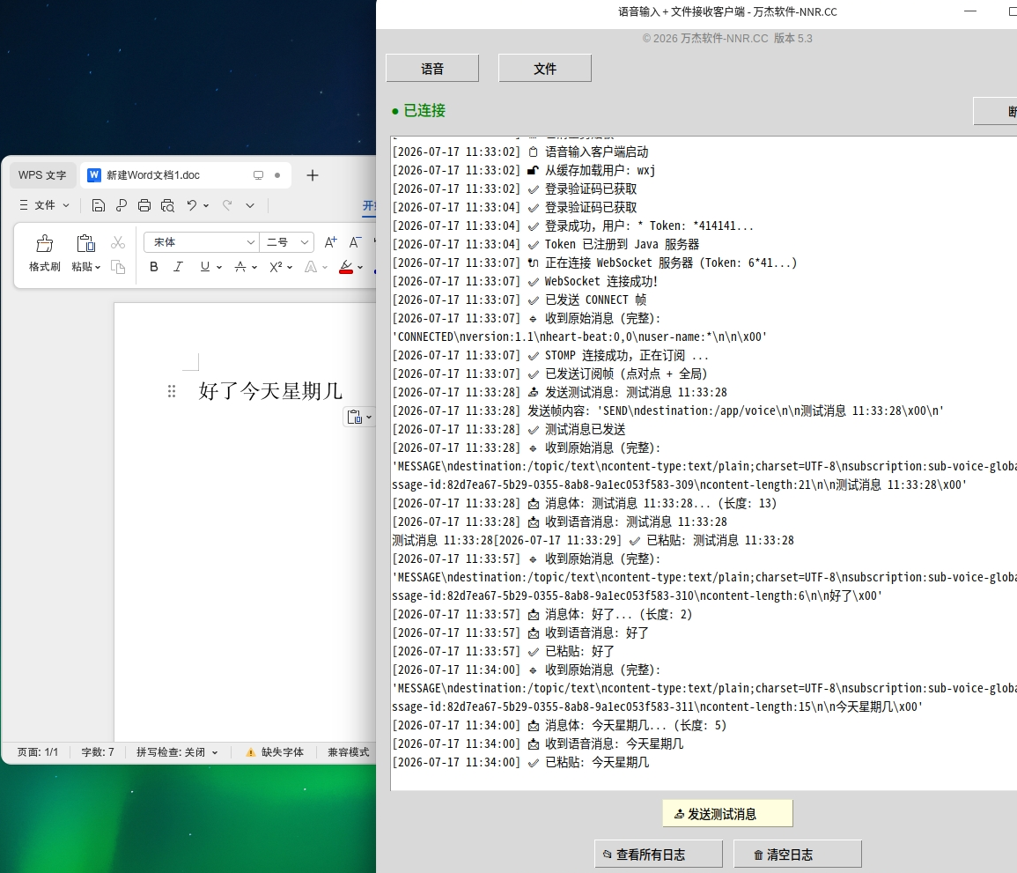Open the undo history dropdown arrow
Screen dimensions: 1017x873
pyautogui.click(x=206, y=206)
